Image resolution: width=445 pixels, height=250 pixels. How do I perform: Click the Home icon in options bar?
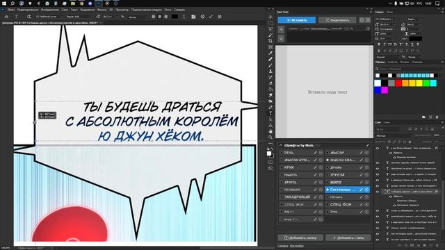click(6, 17)
